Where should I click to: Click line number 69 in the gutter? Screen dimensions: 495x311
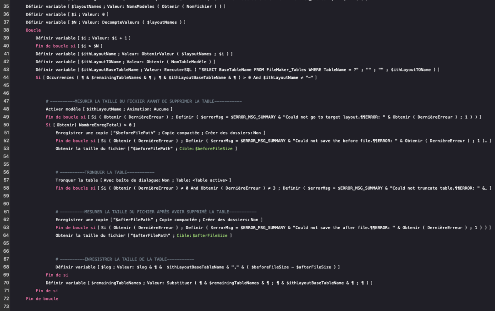[5, 275]
